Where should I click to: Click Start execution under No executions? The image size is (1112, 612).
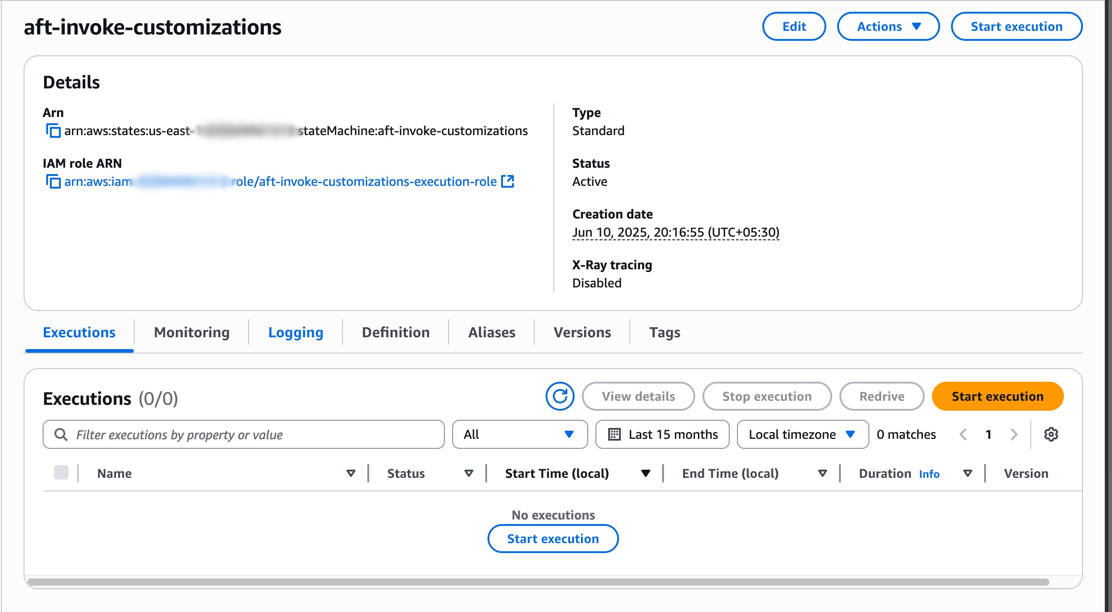[553, 539]
